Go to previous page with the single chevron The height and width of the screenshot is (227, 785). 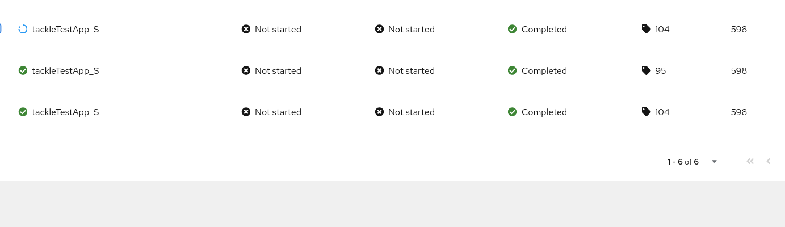pyautogui.click(x=769, y=161)
